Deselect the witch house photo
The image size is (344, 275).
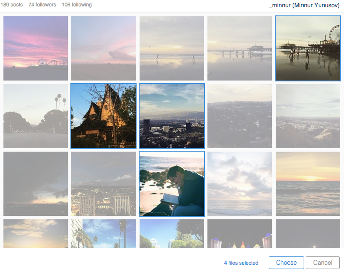(104, 116)
